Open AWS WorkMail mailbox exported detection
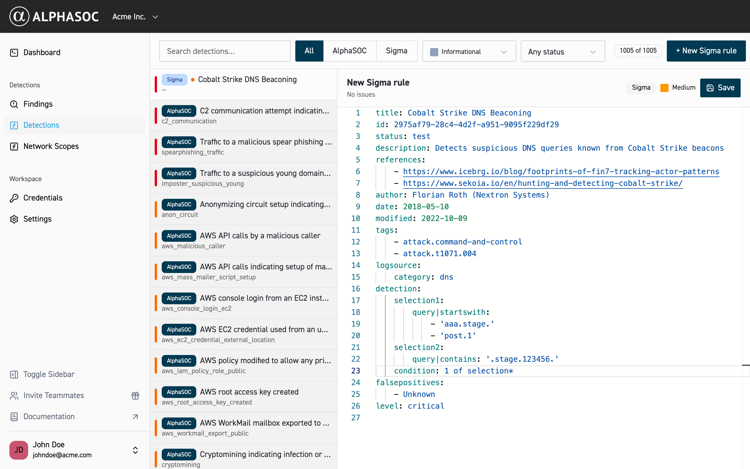Viewport: 750px width, 469px height. 243,428
